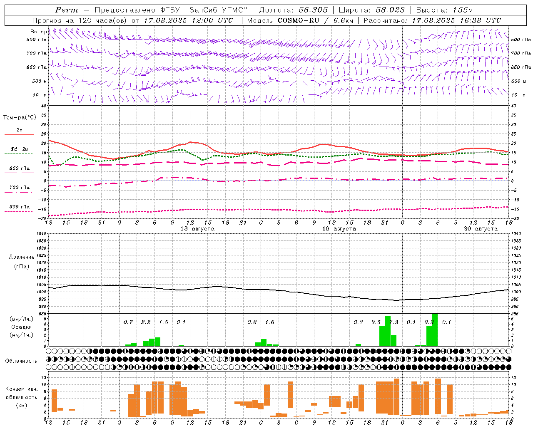Viewport: 533px width, 426px height.
Task: Click the "Высота: 155м" header value
Action: tap(444, 10)
